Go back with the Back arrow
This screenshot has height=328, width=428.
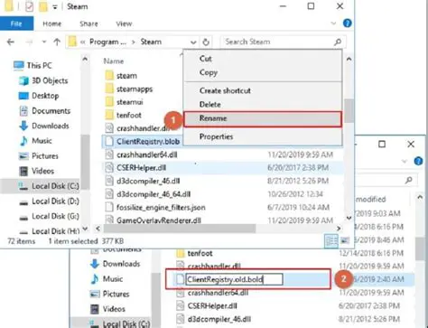coord(11,42)
